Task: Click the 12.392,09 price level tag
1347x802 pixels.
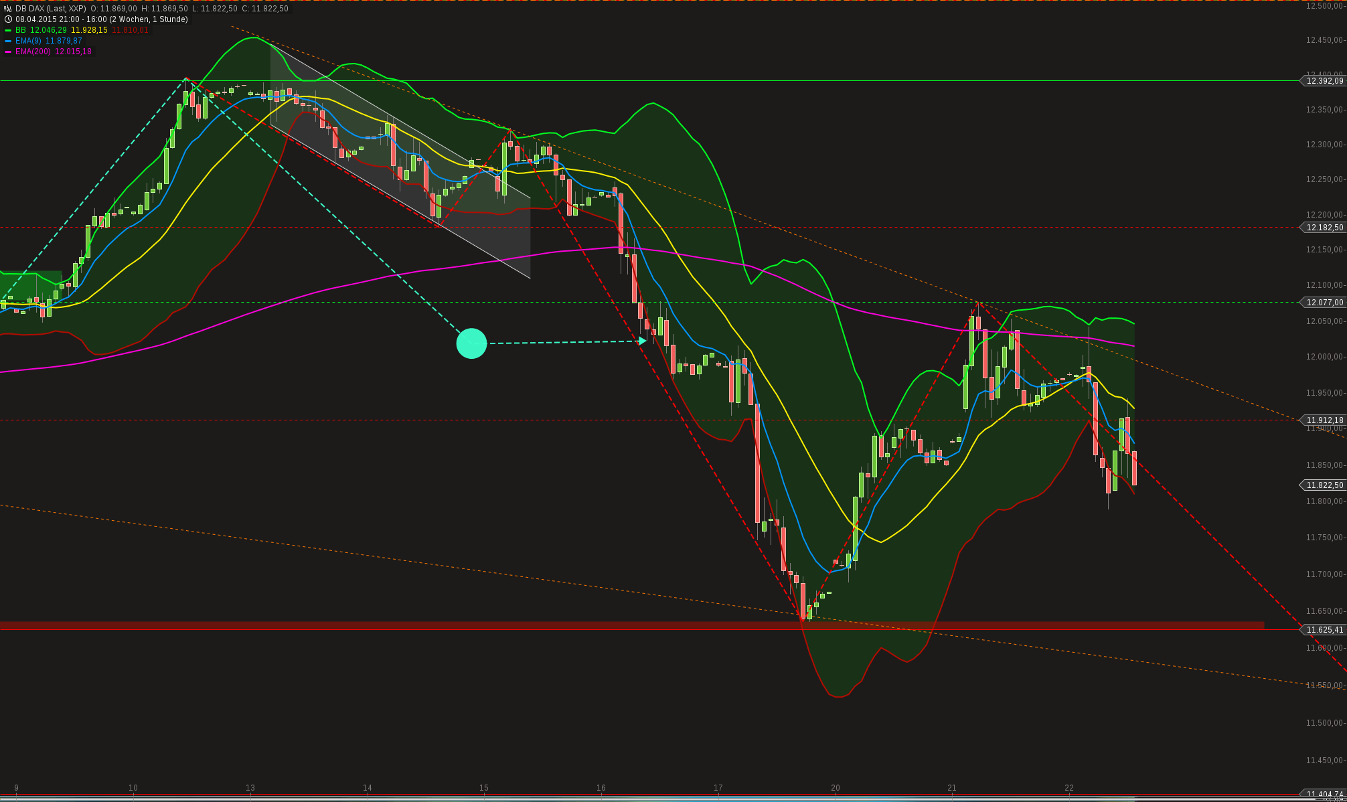Action: point(1324,81)
